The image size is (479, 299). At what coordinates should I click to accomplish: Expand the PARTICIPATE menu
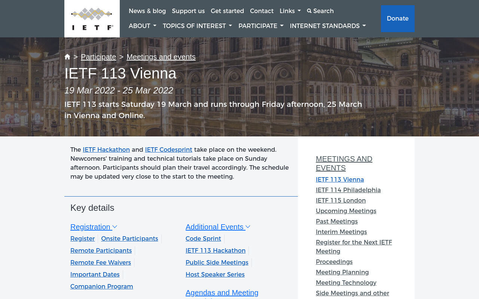[x=261, y=26]
